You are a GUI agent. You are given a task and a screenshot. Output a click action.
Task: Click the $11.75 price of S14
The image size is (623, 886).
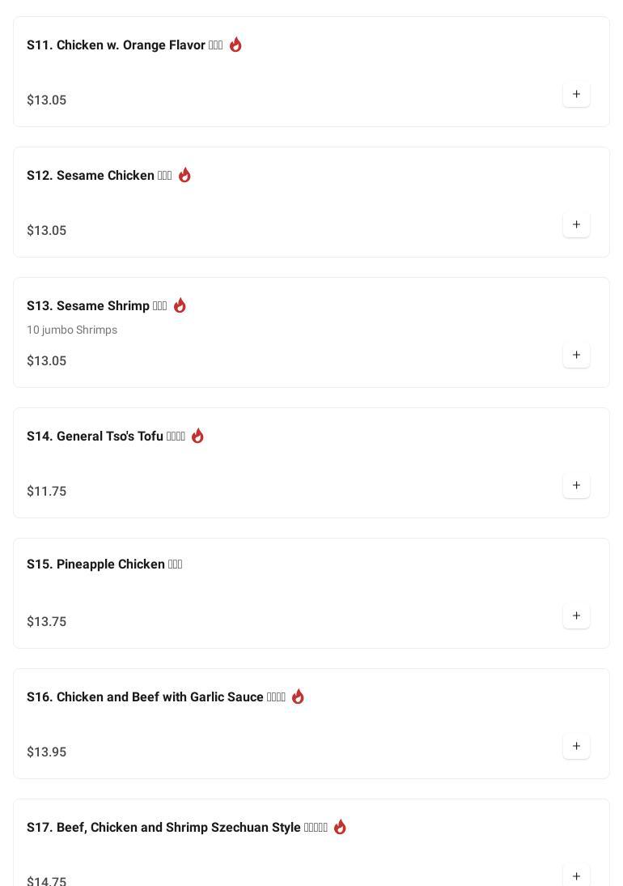[47, 492]
